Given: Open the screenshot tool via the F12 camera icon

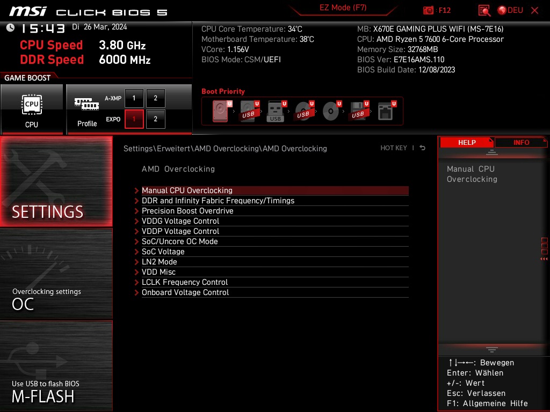Looking at the screenshot, I should point(430,10).
